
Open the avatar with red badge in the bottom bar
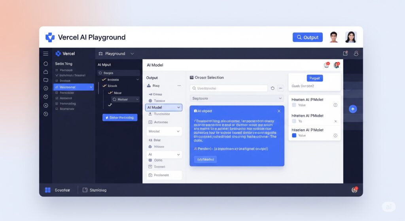(x=355, y=190)
